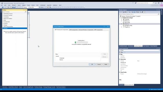The width and height of the screenshot is (163, 92).
Task: Click Clear button next to Filter
Action: pyautogui.click(x=105, y=54)
